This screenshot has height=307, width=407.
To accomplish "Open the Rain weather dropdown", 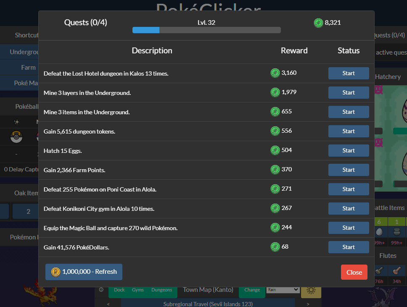I will pyautogui.click(x=283, y=290).
